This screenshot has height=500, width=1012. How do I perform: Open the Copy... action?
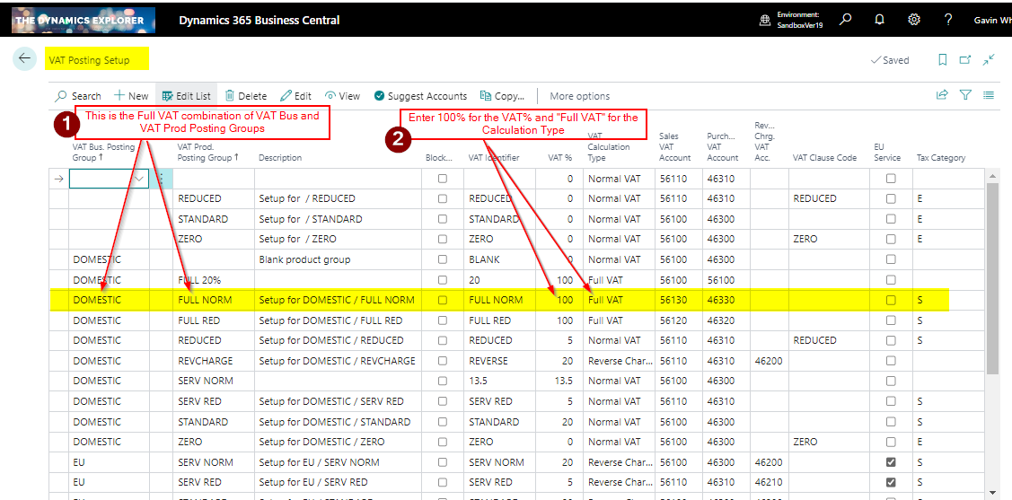click(503, 96)
